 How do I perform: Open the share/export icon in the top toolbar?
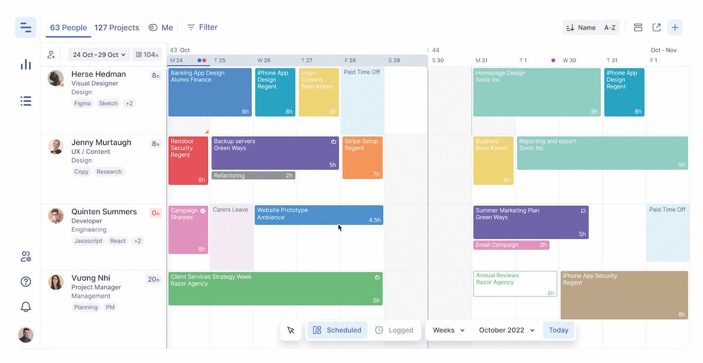(x=656, y=27)
